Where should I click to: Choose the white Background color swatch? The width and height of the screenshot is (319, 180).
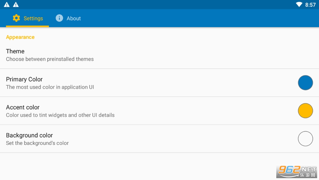[305, 139]
